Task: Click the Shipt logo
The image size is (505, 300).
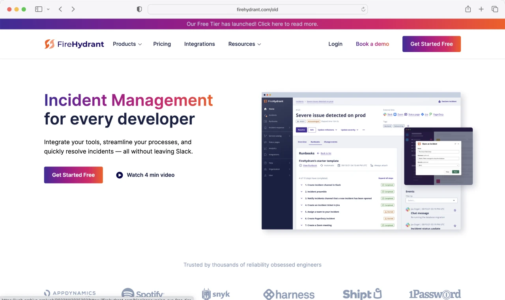Action: (362, 294)
